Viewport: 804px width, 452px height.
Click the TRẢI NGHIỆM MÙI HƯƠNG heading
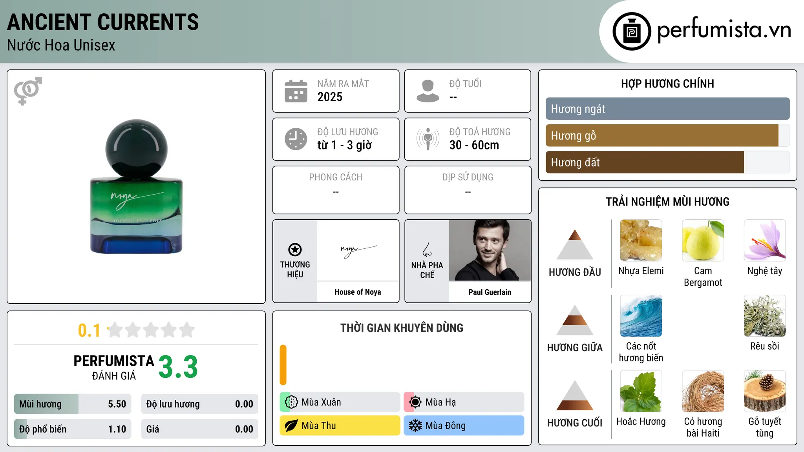click(x=668, y=202)
